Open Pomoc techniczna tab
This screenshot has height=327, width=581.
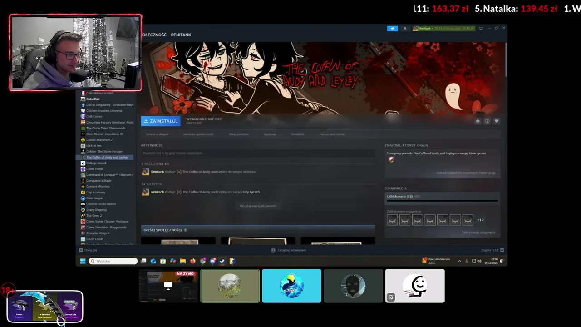pos(332,134)
